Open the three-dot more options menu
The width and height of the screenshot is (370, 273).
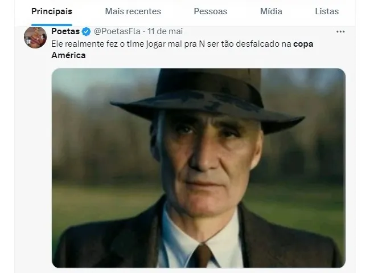click(340, 32)
